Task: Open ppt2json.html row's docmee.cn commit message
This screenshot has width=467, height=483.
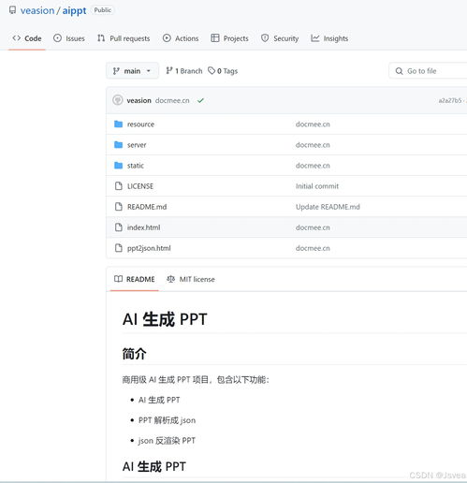Action: (x=313, y=248)
